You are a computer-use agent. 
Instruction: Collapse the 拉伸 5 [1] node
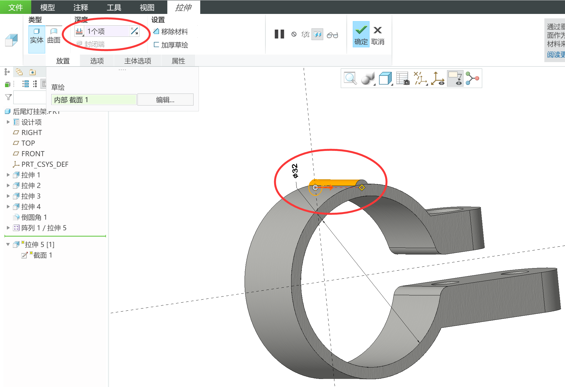point(8,244)
